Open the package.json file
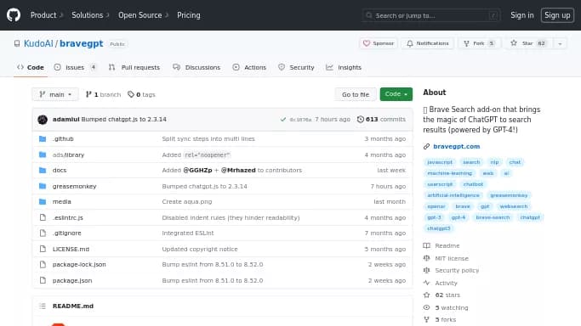Image resolution: width=581 pixels, height=326 pixels. point(72,280)
